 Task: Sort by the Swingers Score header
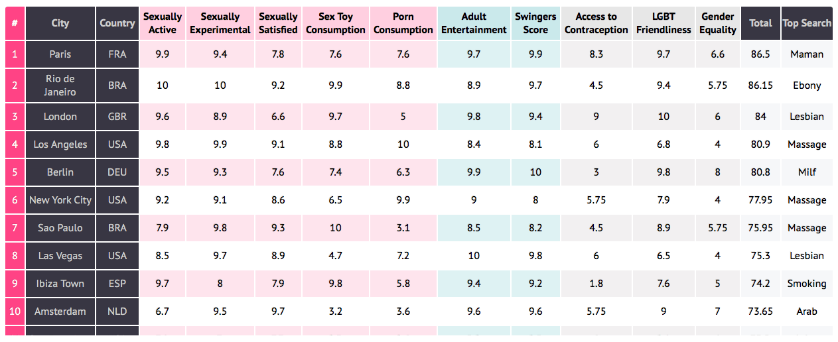tap(535, 23)
